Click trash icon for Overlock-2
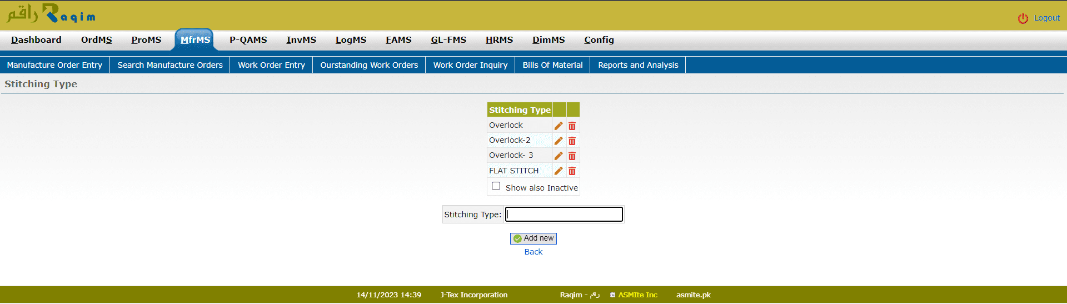The image size is (1067, 304). pos(572,141)
